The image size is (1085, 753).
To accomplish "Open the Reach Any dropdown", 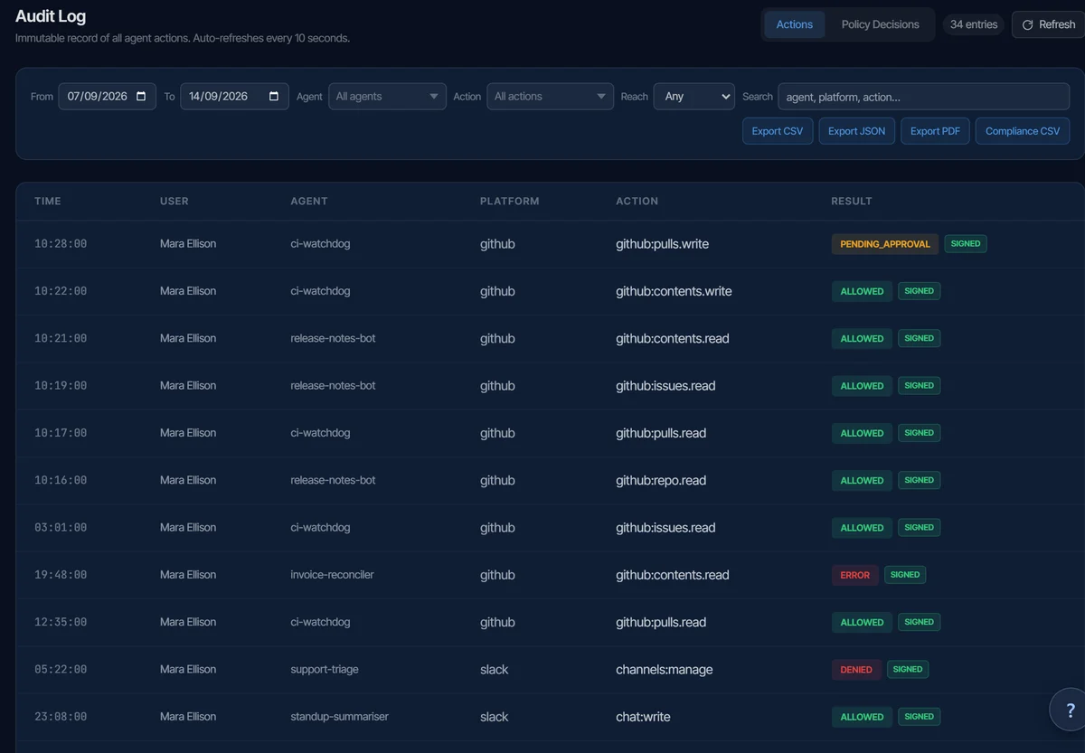I will coord(694,97).
